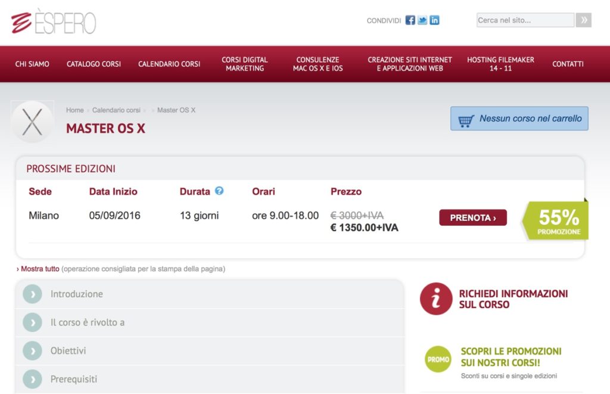
Task: Click 'Scopri le promozioni sui nostri corsi!'
Action: 511,357
